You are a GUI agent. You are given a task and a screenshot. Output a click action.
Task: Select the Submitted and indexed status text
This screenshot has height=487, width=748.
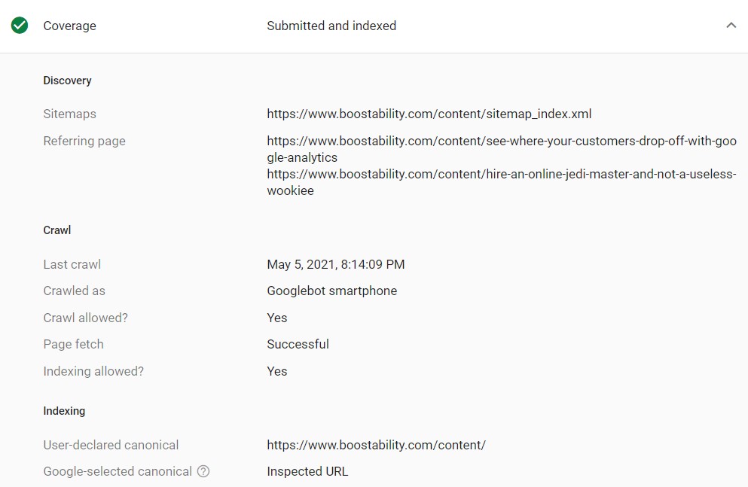click(x=331, y=25)
